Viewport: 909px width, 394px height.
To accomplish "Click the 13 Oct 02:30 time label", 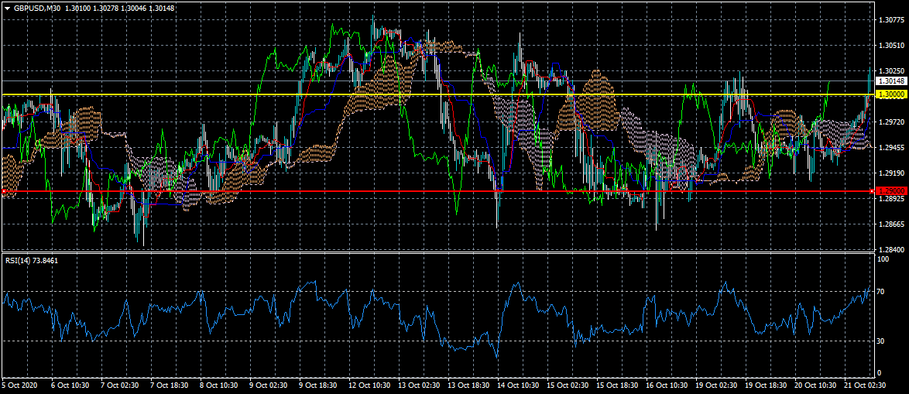I will [x=418, y=385].
